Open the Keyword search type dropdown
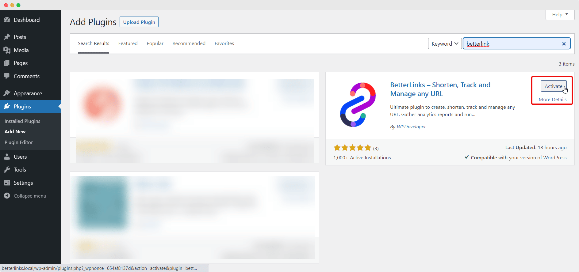579x272 pixels. [445, 44]
